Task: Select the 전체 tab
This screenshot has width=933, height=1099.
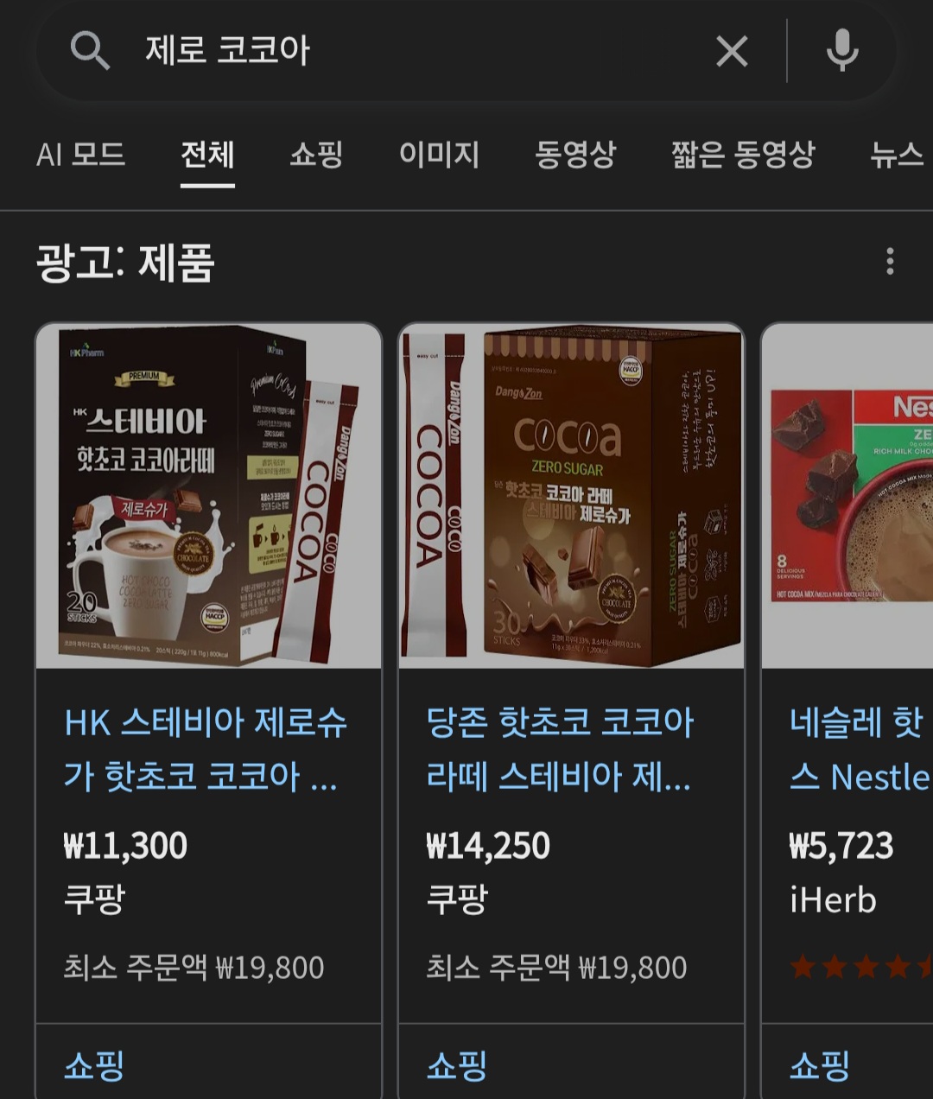Action: [207, 155]
